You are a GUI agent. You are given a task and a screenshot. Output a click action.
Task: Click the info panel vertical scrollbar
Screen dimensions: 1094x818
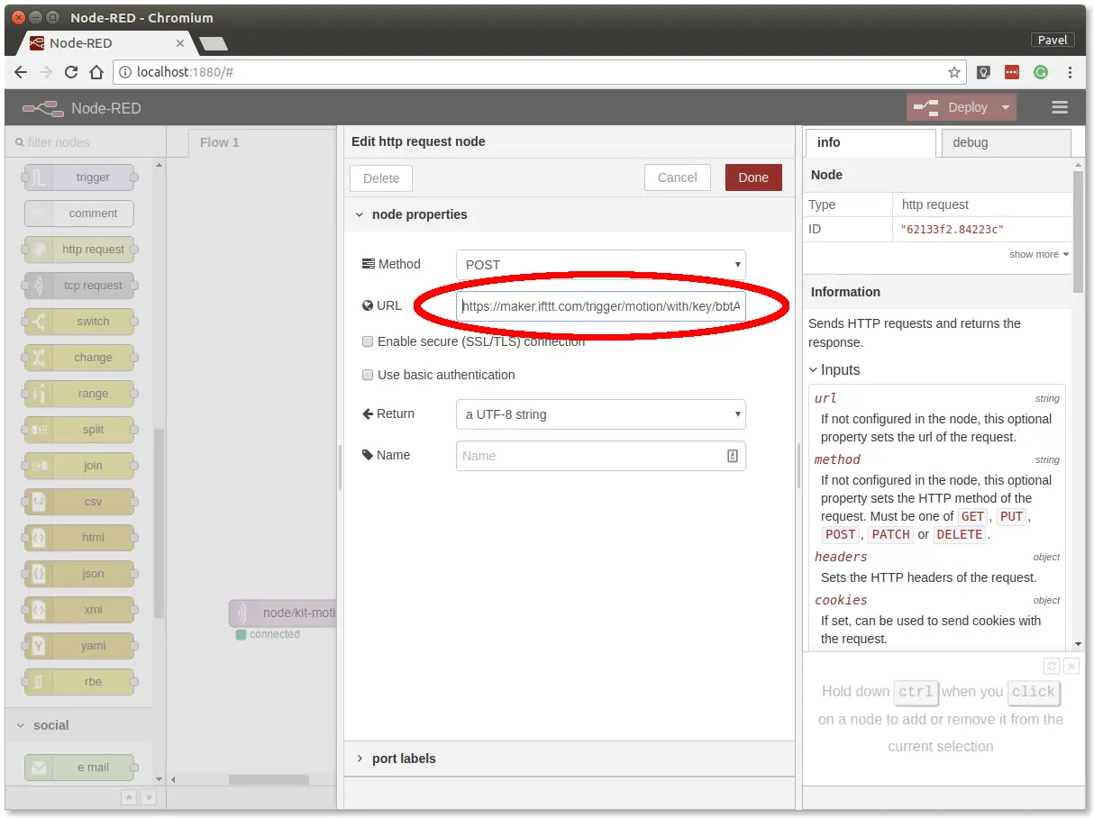coord(1079,230)
